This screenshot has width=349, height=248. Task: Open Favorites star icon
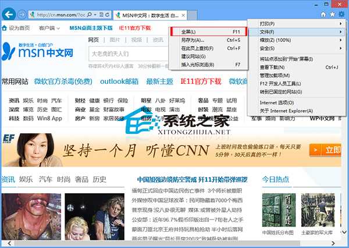[x=332, y=15]
